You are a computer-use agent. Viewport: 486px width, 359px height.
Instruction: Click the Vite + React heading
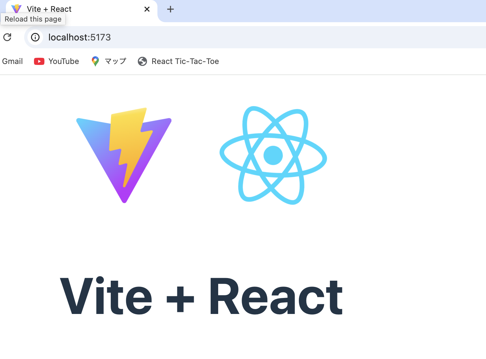click(x=200, y=295)
